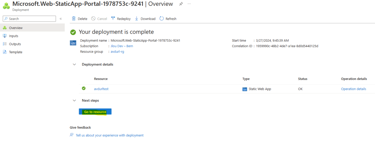Viewport: 375px width, 141px height.
Task: Click the greyed Cancel toolbar label
Action: (x=102, y=19)
